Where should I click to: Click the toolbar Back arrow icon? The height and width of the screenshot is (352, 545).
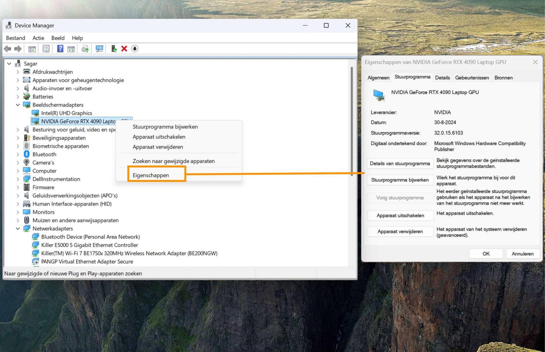(x=8, y=49)
